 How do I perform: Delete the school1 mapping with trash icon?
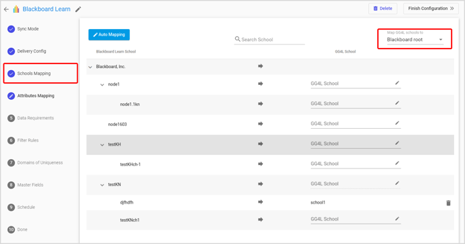coord(448,203)
